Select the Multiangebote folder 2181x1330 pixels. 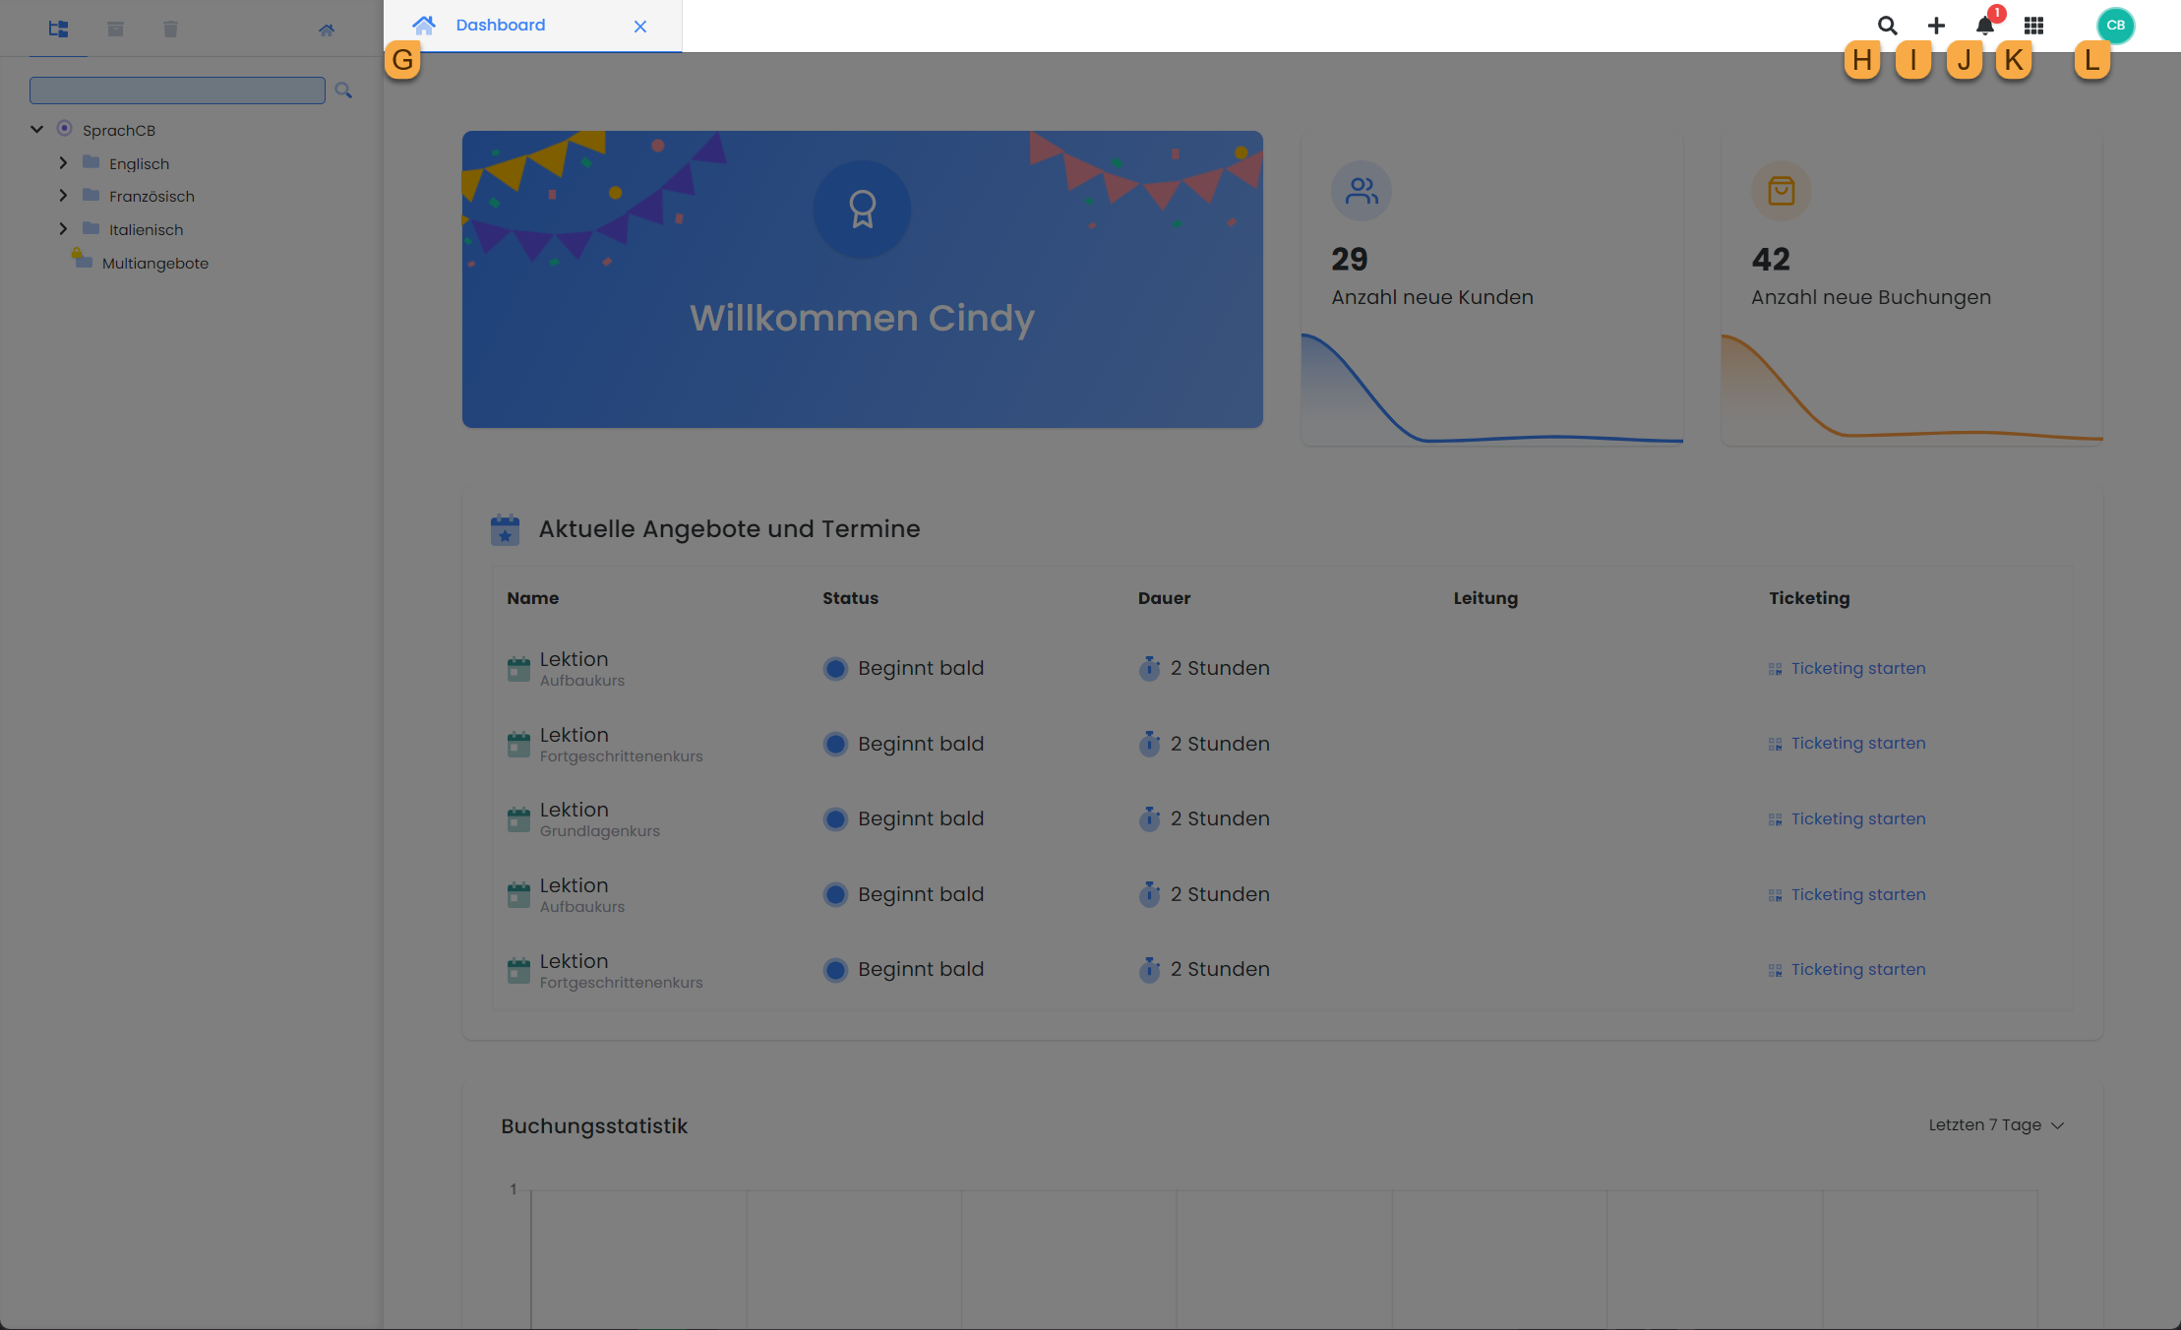coord(154,263)
